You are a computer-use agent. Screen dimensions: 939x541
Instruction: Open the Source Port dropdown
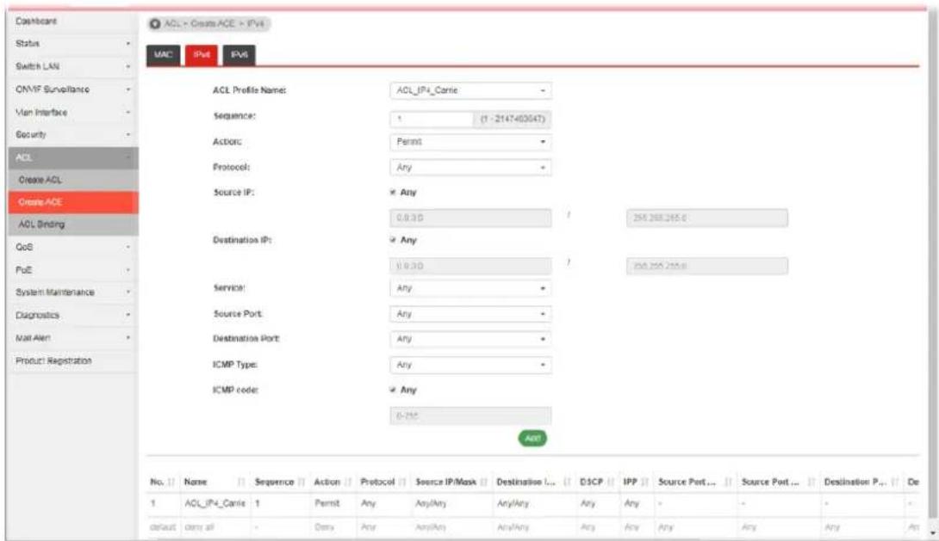[470, 315]
